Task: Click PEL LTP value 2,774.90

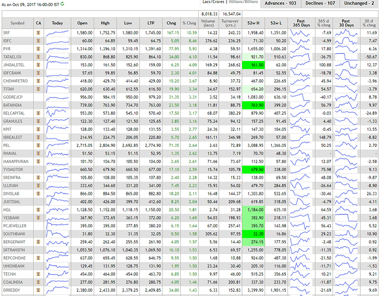Action: point(153,145)
